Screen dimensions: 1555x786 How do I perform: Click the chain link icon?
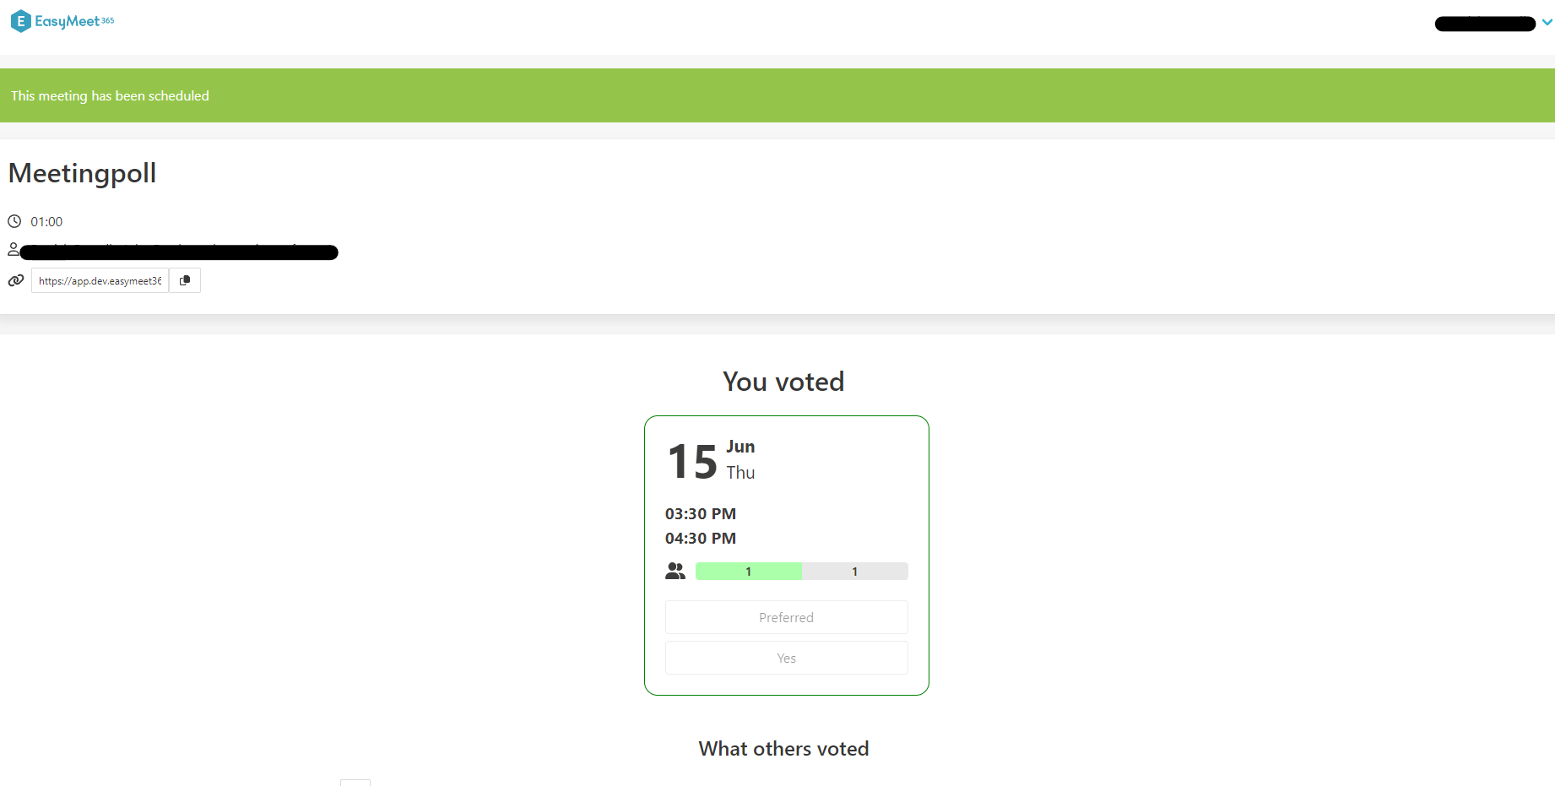pos(16,280)
